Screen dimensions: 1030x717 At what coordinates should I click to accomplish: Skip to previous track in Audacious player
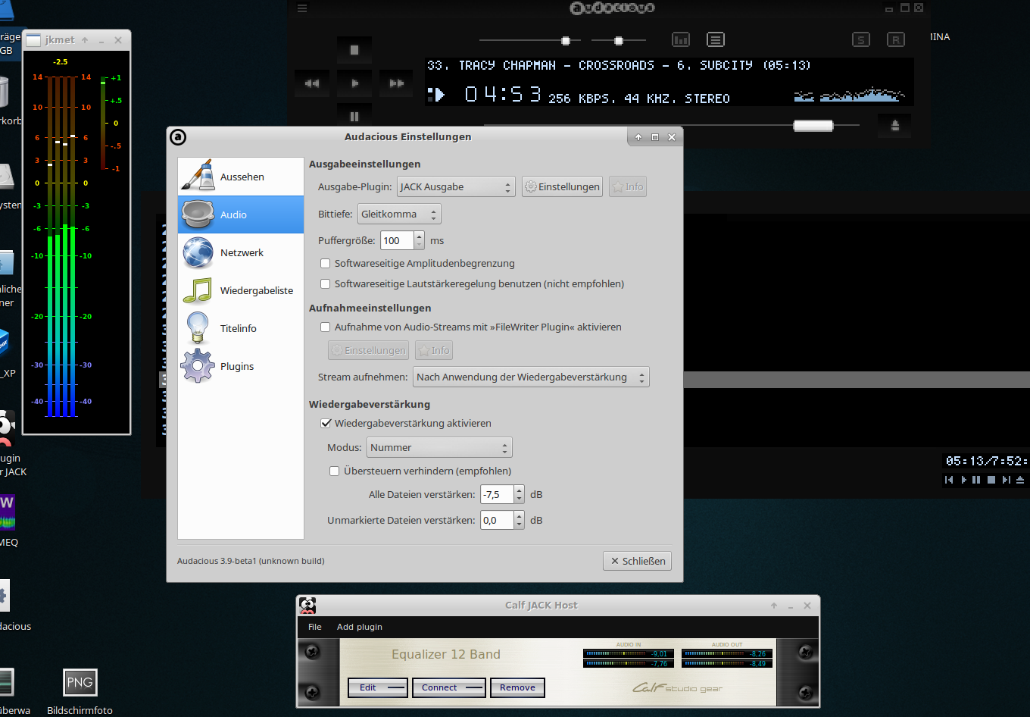pyautogui.click(x=312, y=83)
